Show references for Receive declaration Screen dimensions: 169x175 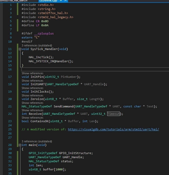[x=32, y=110]
